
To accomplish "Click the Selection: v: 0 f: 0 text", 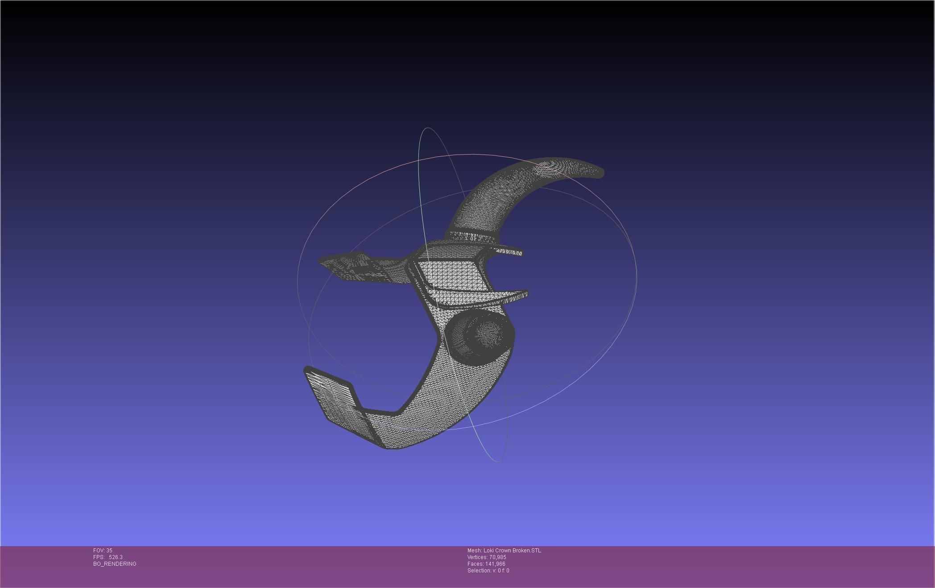I will coord(488,571).
